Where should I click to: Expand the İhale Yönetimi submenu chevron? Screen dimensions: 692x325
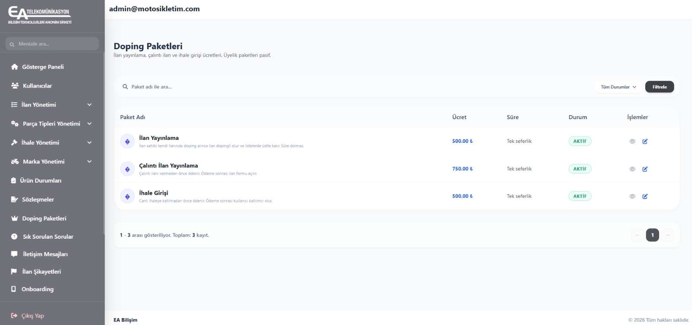click(90, 143)
